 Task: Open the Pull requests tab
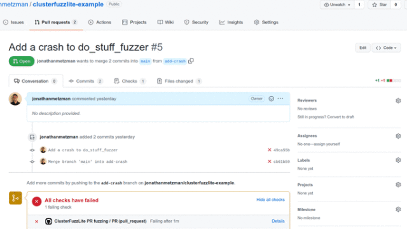(56, 22)
